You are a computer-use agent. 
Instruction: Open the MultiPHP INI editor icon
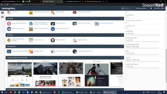tap(9, 29)
